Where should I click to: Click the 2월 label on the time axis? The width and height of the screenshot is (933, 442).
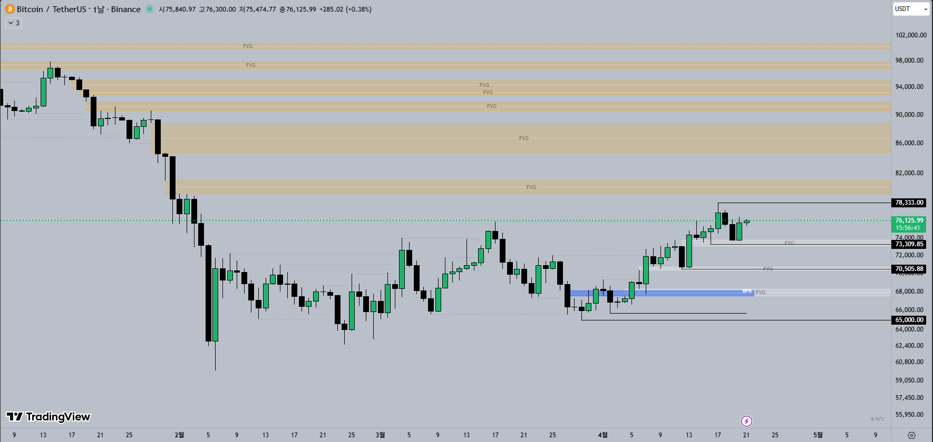(x=179, y=435)
